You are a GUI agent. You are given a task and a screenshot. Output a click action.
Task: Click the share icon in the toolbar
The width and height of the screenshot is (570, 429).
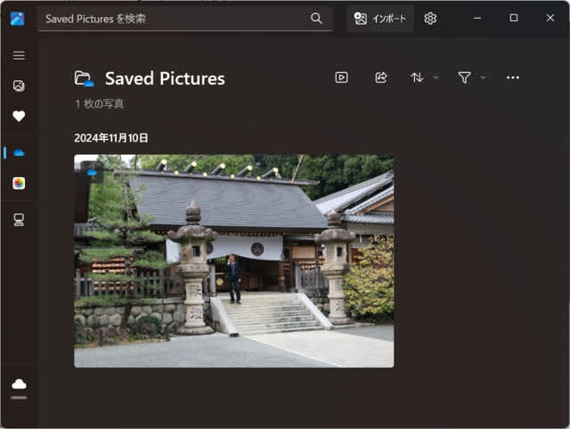(x=381, y=77)
